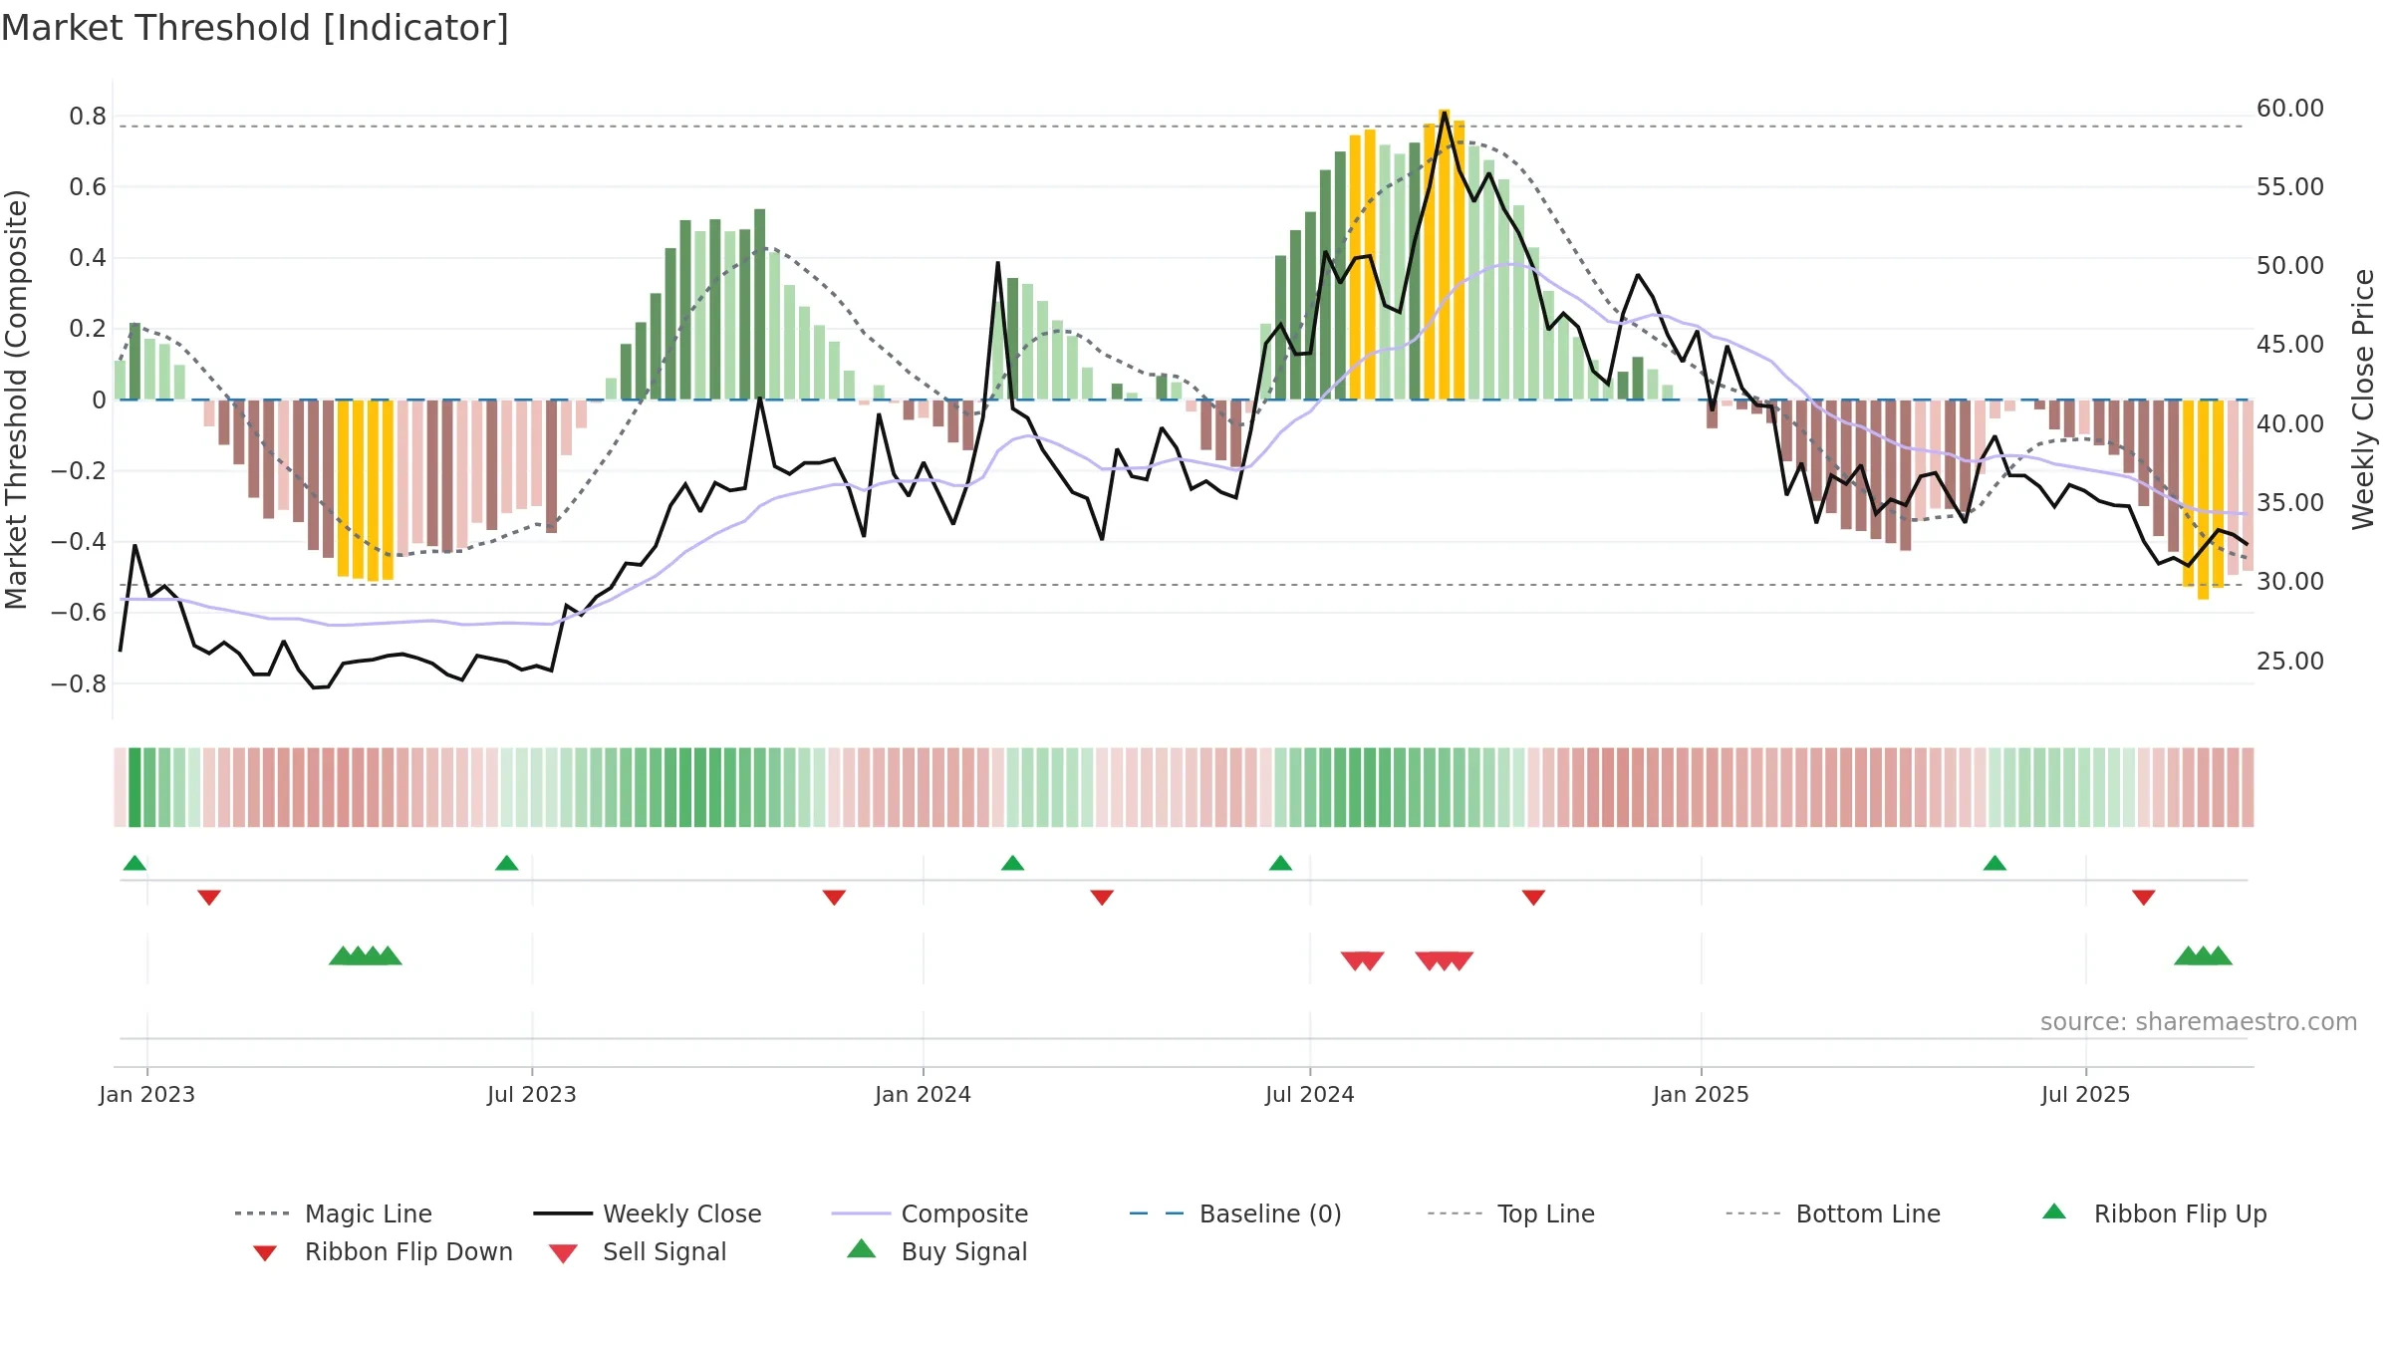This screenshot has height=1345, width=2391.
Task: Click the Jul 2025 x-axis label
Action: [2085, 1094]
